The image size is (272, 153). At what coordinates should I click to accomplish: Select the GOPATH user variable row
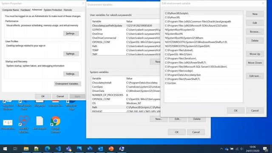(x=126, y=30)
